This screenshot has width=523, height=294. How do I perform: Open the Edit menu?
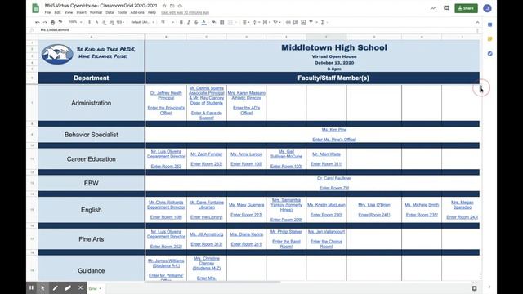tap(58, 12)
